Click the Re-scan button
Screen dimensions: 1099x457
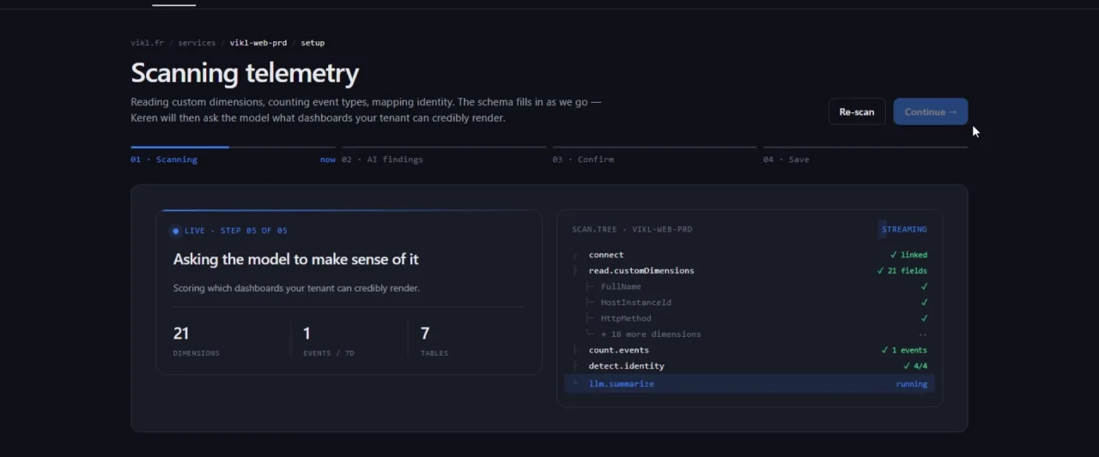856,111
